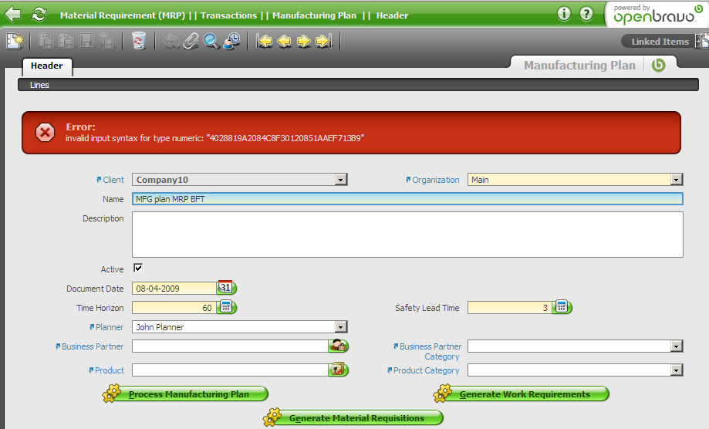
Task: Create a new record with toolbar icon
Action: 14,41
